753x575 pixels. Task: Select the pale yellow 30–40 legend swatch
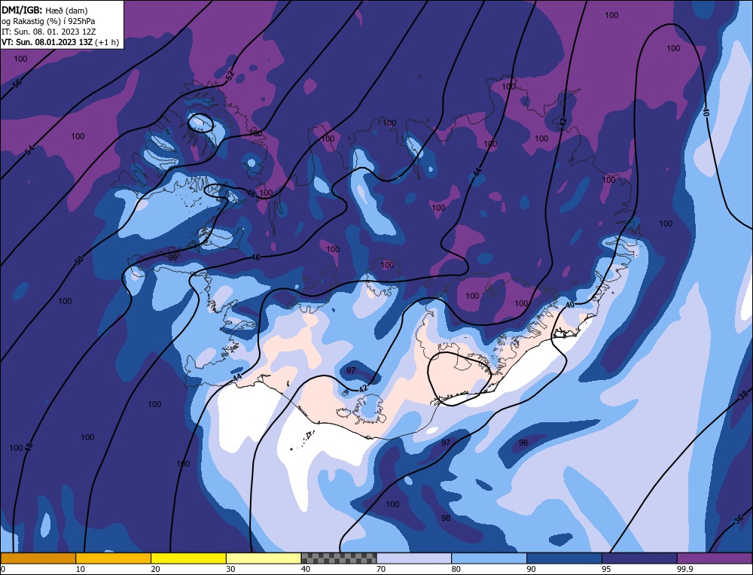(x=264, y=558)
